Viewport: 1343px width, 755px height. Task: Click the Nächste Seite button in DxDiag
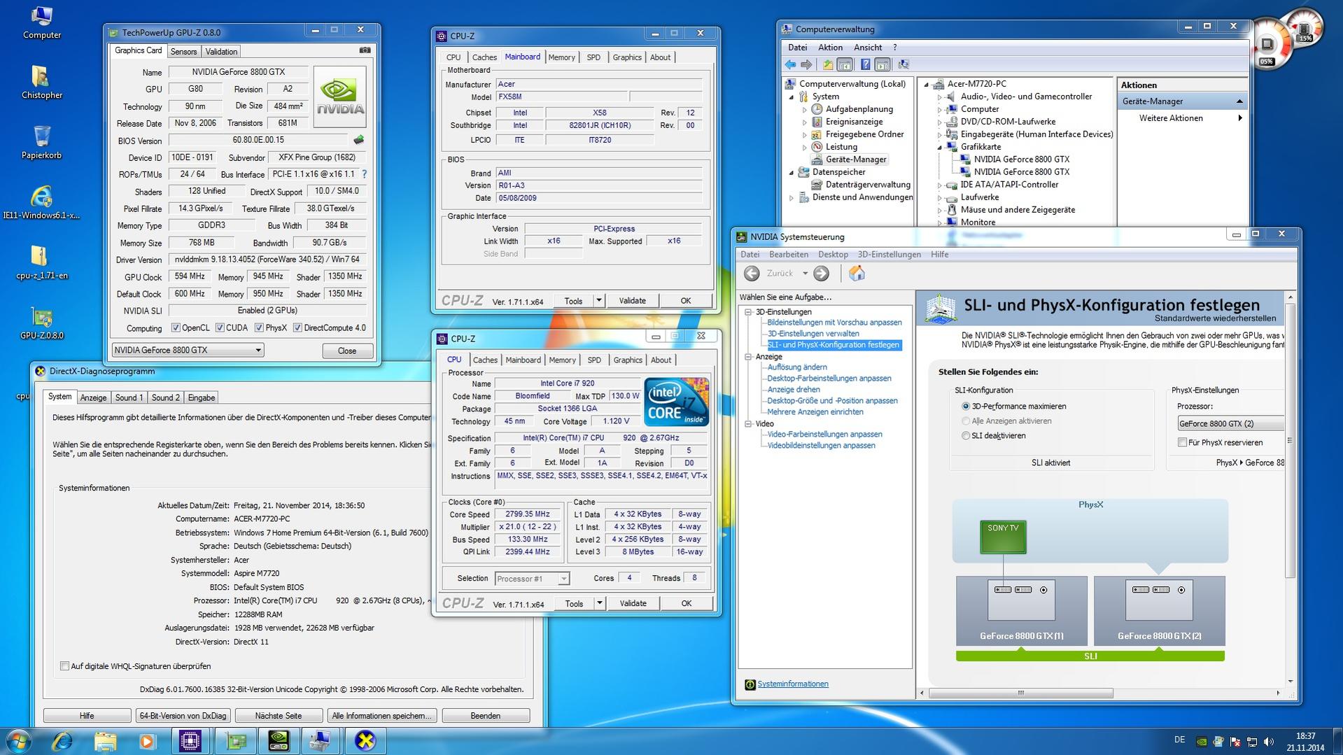click(x=278, y=716)
